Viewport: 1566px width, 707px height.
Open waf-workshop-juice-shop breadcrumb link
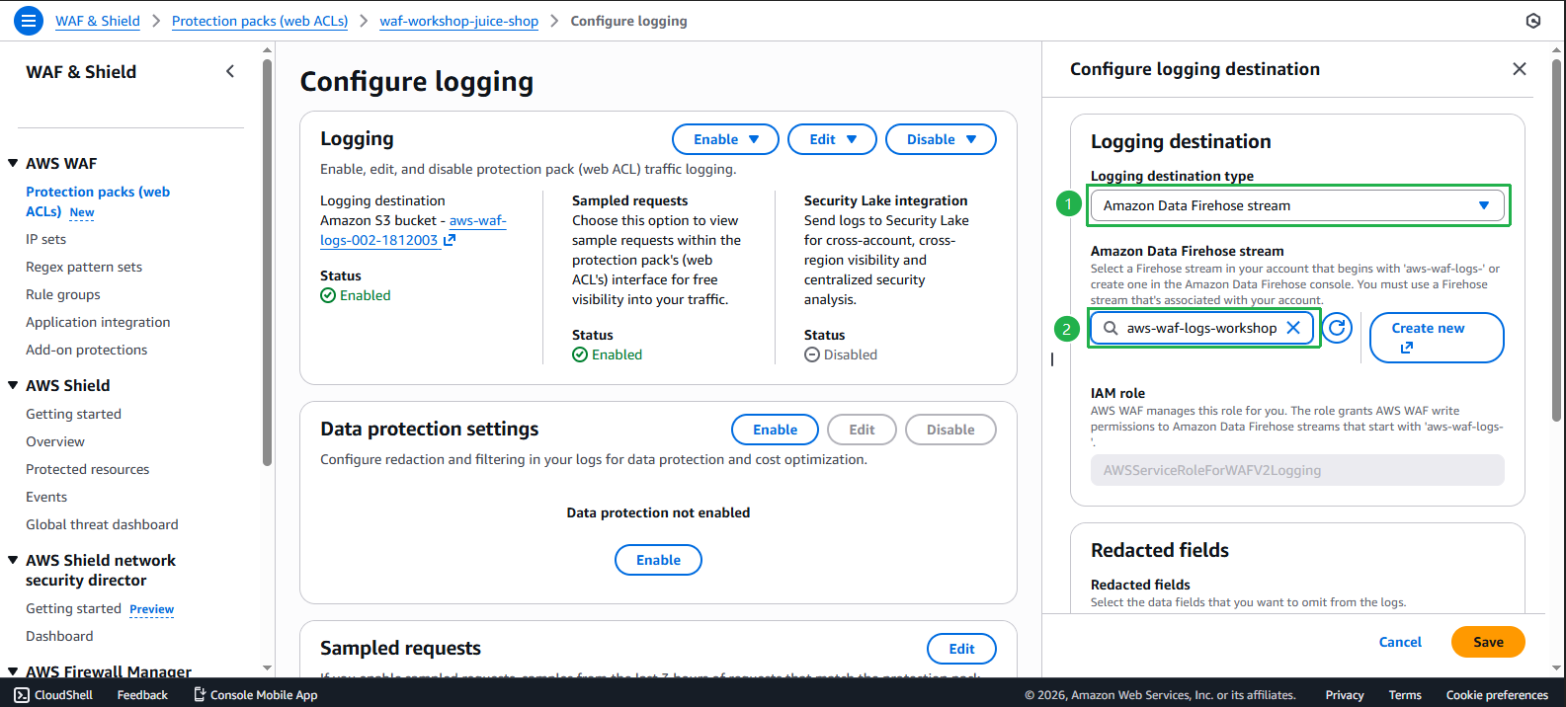coord(458,21)
